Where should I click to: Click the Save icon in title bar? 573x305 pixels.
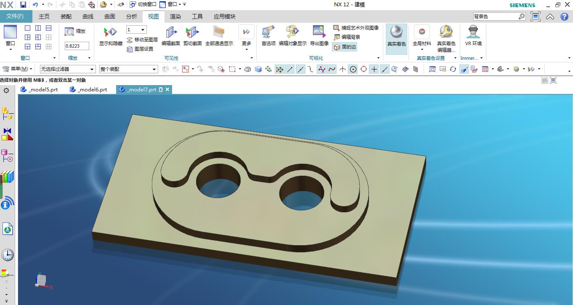[23, 5]
